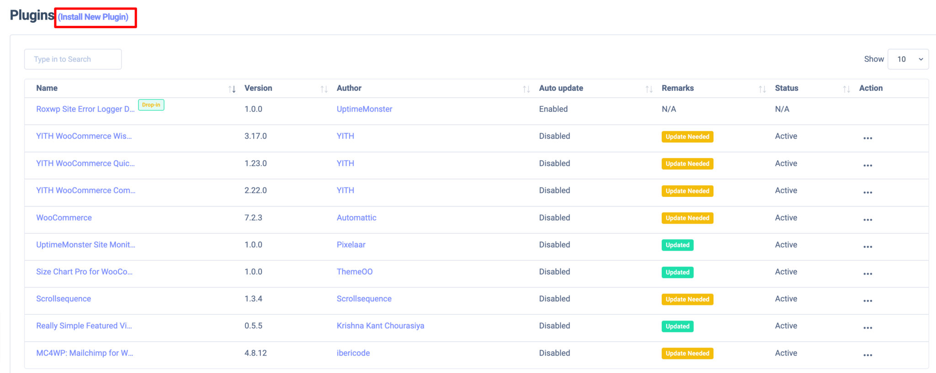936x373 pixels.
Task: Click the Type in to Search field
Action: [73, 59]
